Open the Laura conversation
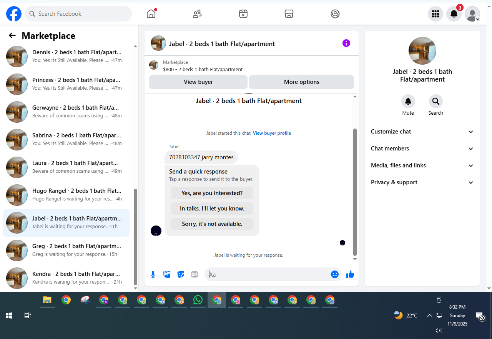 pyautogui.click(x=66, y=167)
